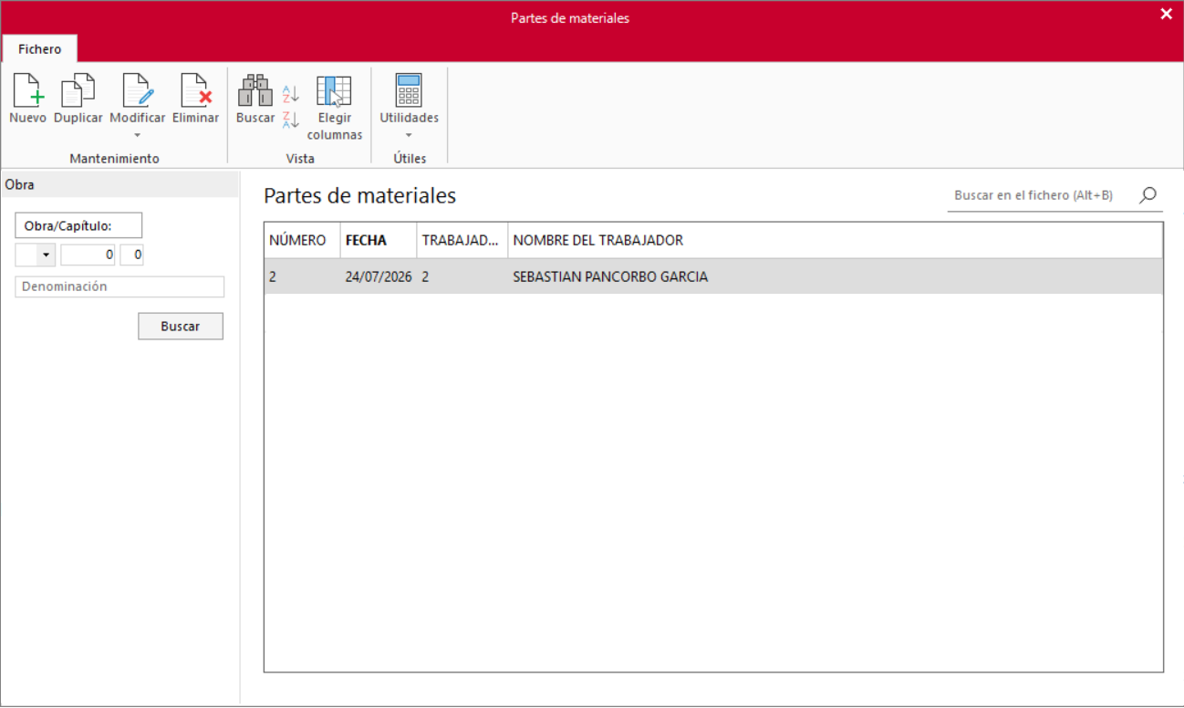Click the magnifying glass search icon
The height and width of the screenshot is (708, 1184).
click(x=1148, y=194)
